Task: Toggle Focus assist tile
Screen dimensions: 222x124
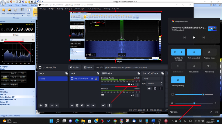Action: (x=194, y=66)
